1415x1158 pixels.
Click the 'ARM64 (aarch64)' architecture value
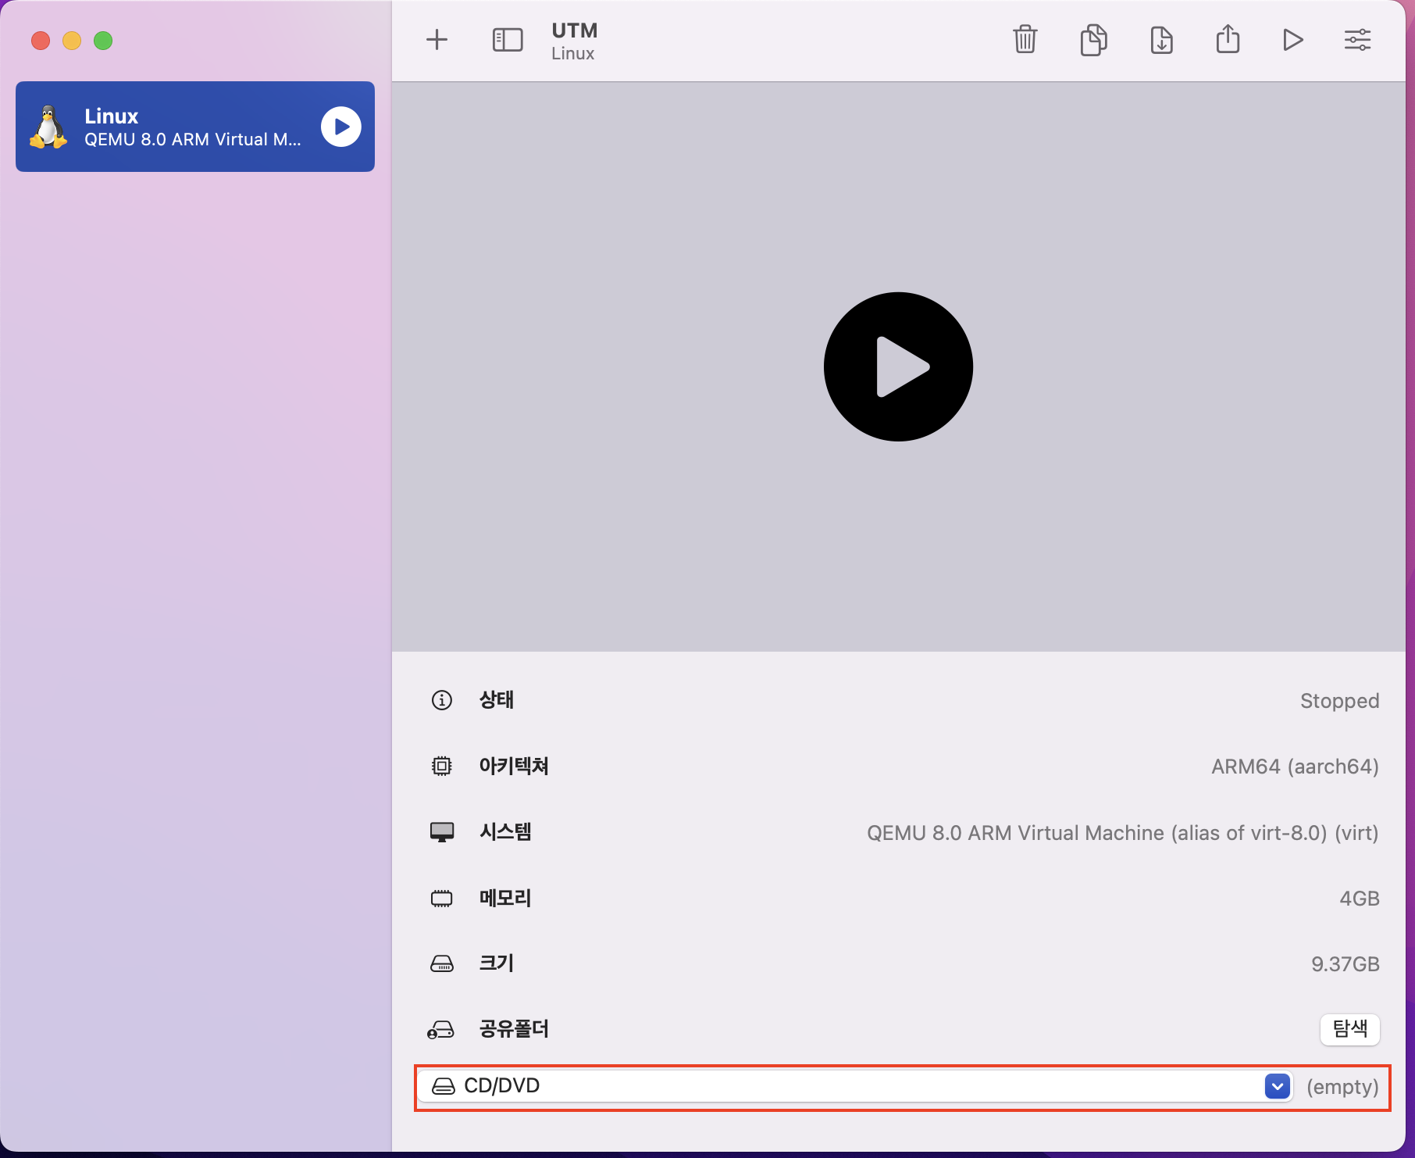pos(1295,767)
